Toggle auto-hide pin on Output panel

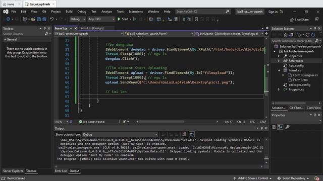[261, 128]
